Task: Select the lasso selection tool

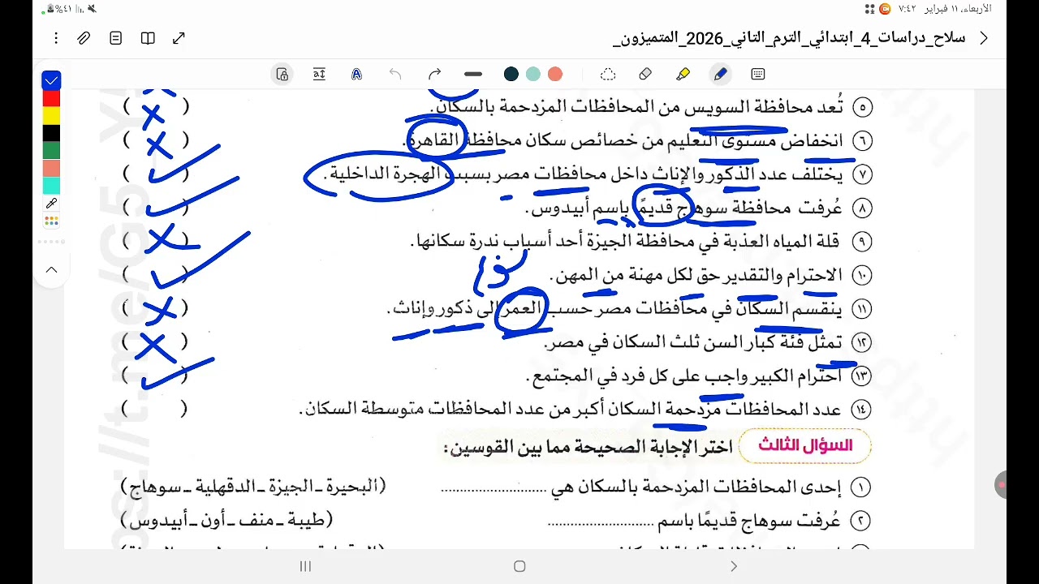Action: [608, 75]
